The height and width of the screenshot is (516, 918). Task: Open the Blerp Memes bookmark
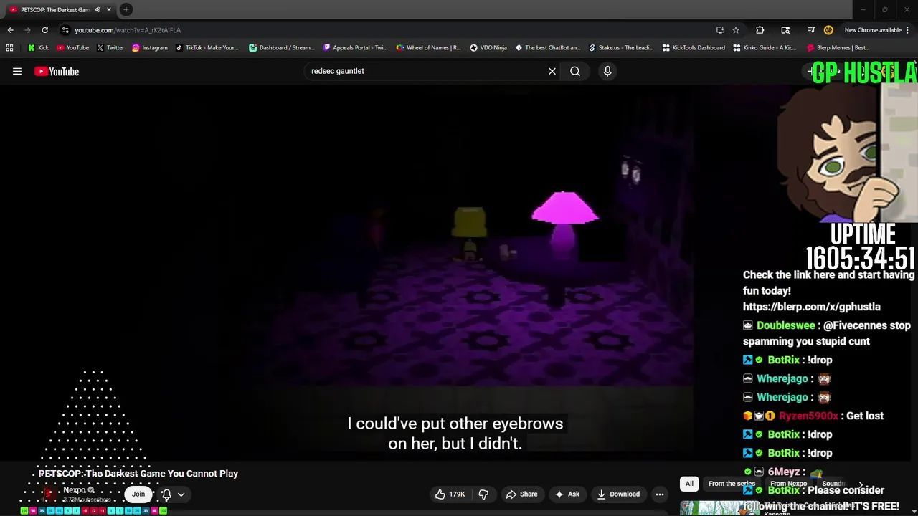click(838, 48)
